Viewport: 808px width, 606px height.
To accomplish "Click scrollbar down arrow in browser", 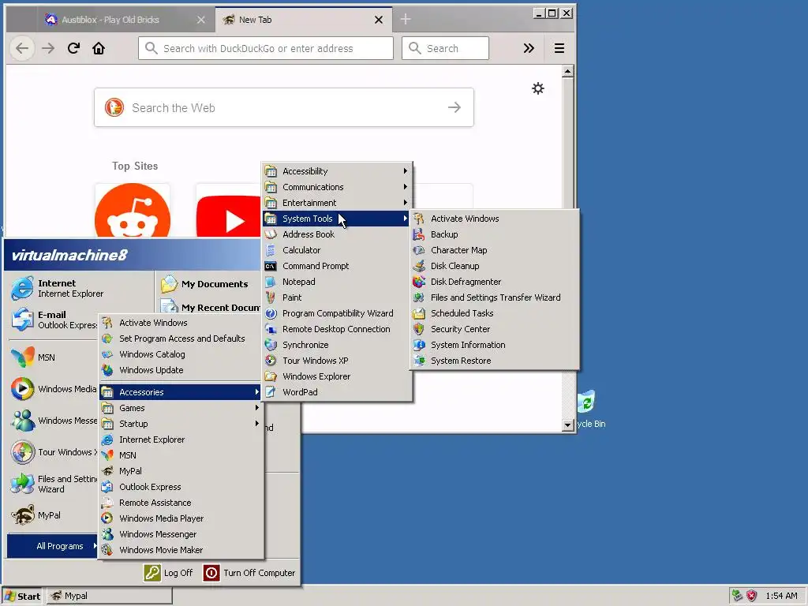I will click(x=568, y=425).
